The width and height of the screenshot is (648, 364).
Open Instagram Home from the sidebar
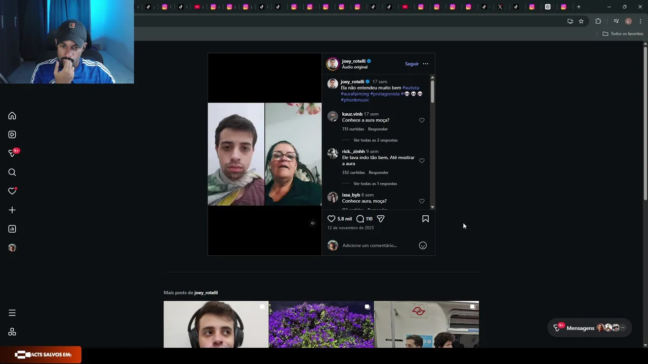tap(12, 116)
